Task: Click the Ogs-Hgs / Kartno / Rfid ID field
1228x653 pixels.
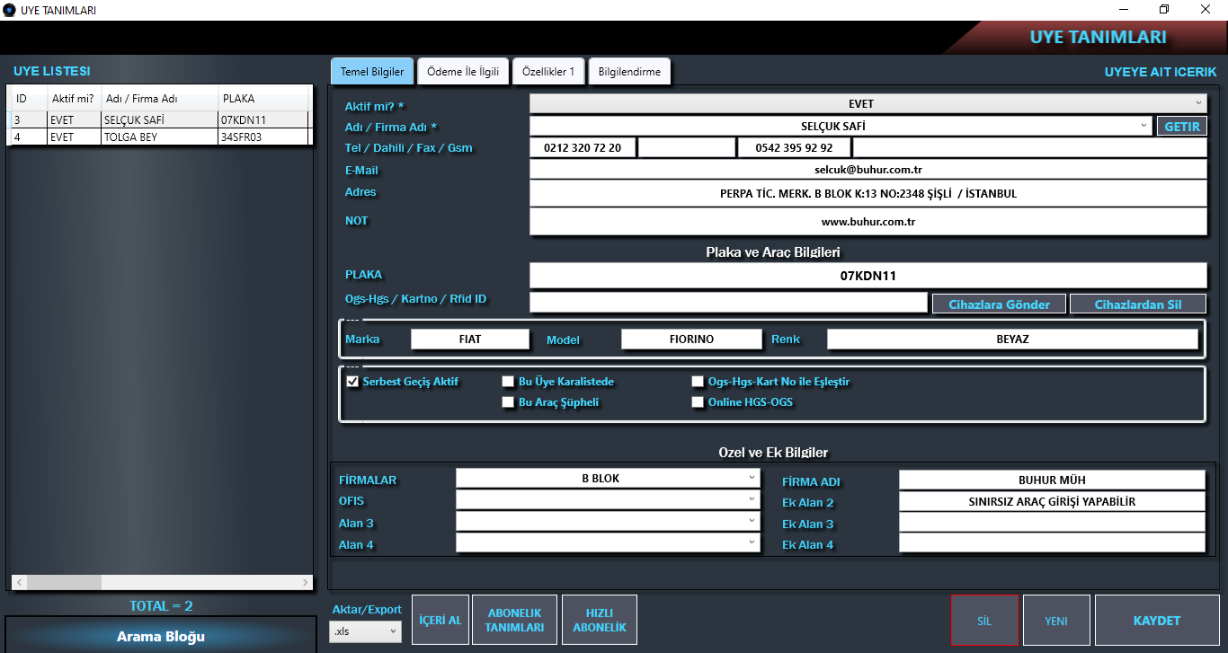Action: pyautogui.click(x=728, y=303)
